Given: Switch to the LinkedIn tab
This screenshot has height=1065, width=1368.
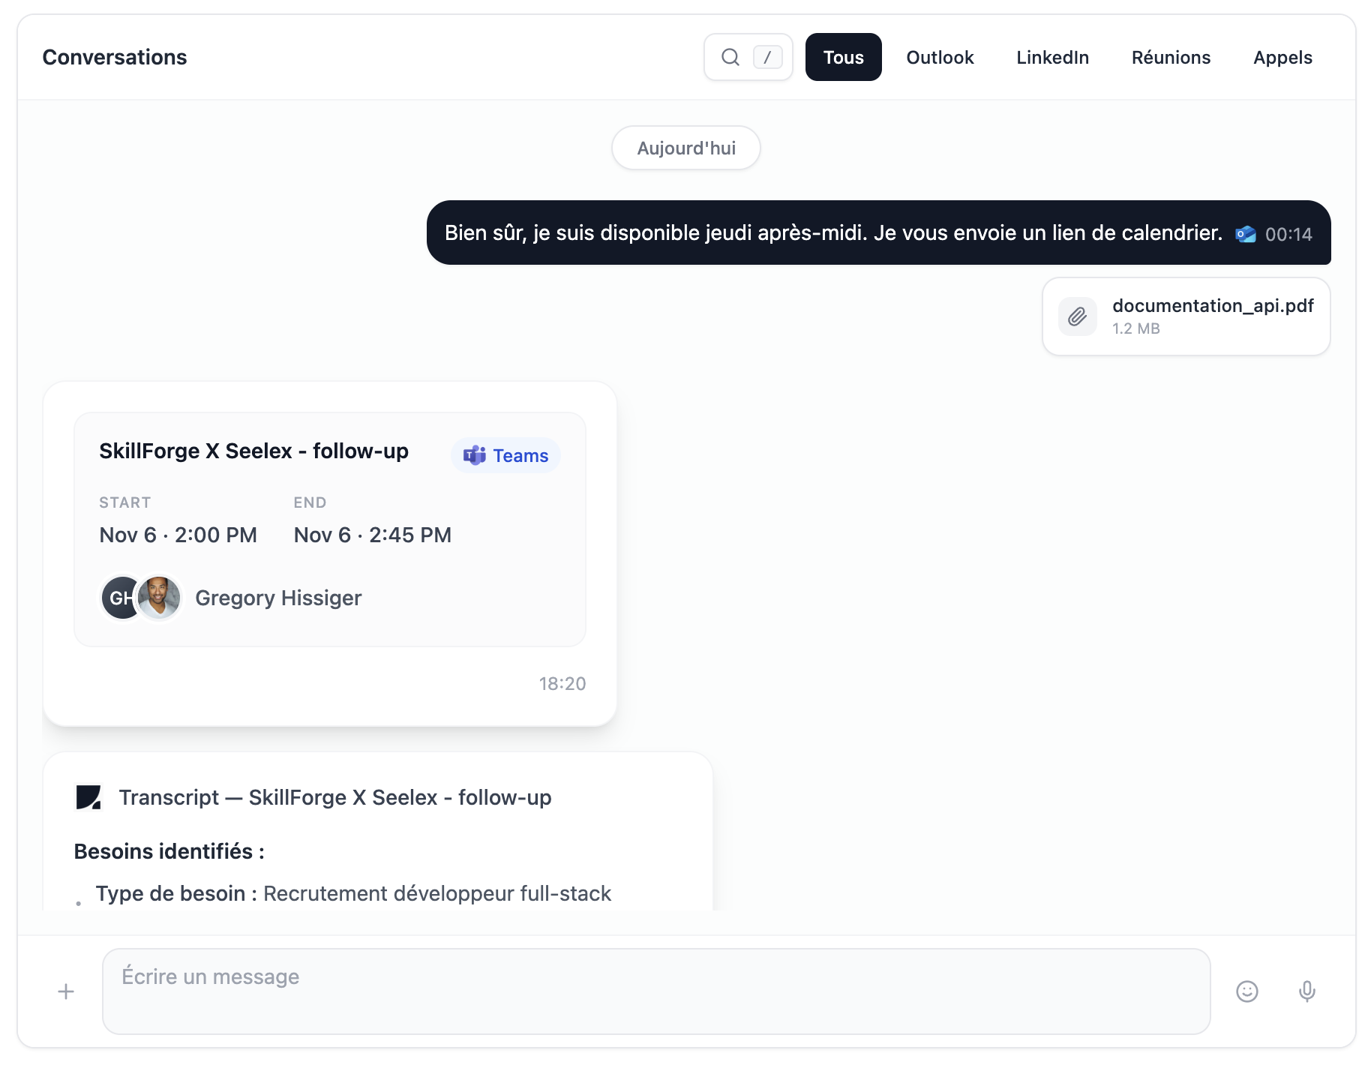Looking at the screenshot, I should pyautogui.click(x=1052, y=57).
